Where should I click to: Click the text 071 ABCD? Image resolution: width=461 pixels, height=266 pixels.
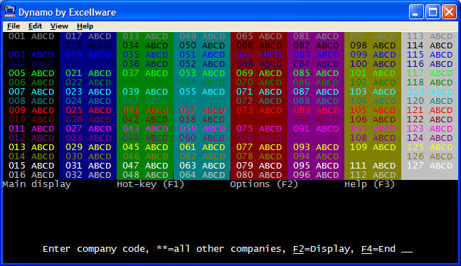click(x=259, y=92)
